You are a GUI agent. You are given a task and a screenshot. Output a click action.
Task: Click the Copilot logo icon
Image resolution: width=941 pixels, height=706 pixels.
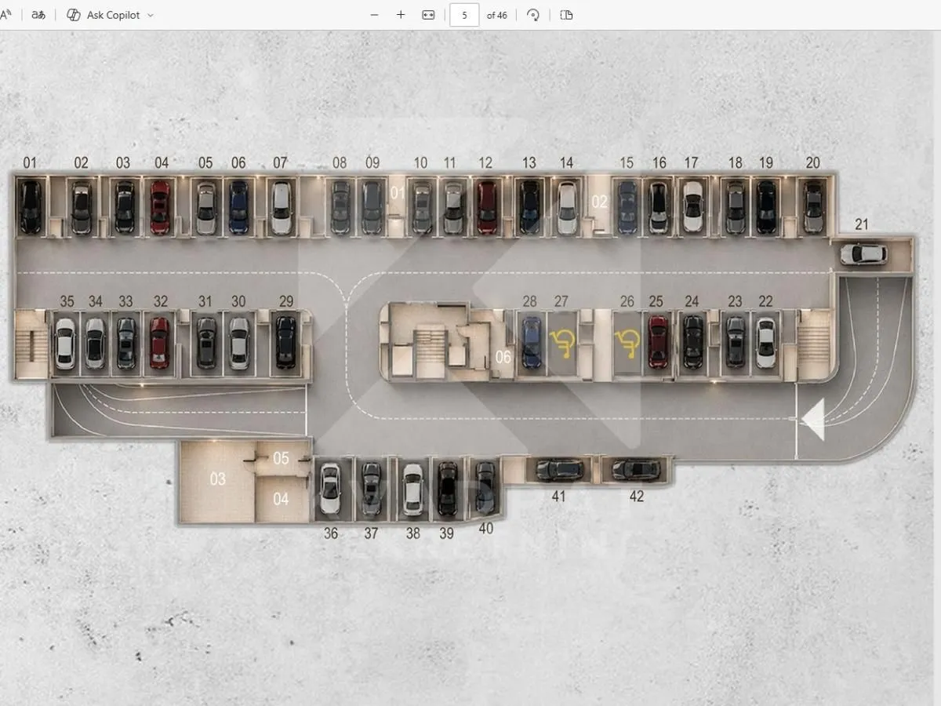tap(74, 15)
